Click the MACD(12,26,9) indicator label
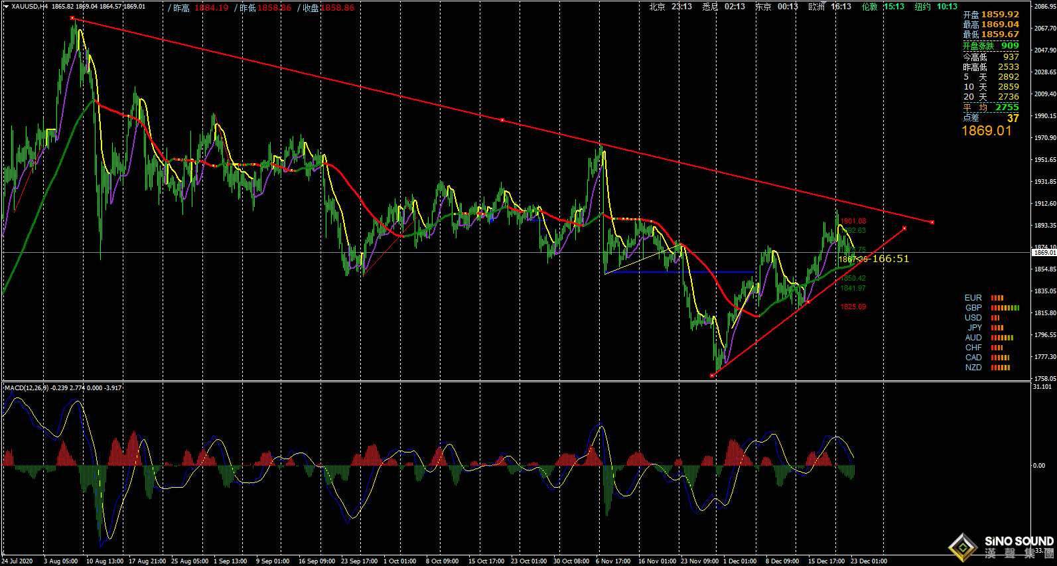The image size is (1057, 566). [x=26, y=388]
